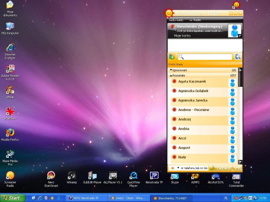The height and width of the screenshot is (202, 270).
Task: Click the Zadzwoń call button
Action: (221, 168)
